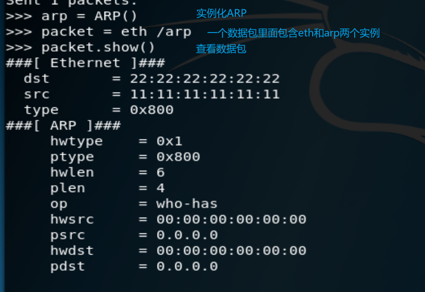
Task: Click the hwtype value 0x1
Action: (169, 141)
